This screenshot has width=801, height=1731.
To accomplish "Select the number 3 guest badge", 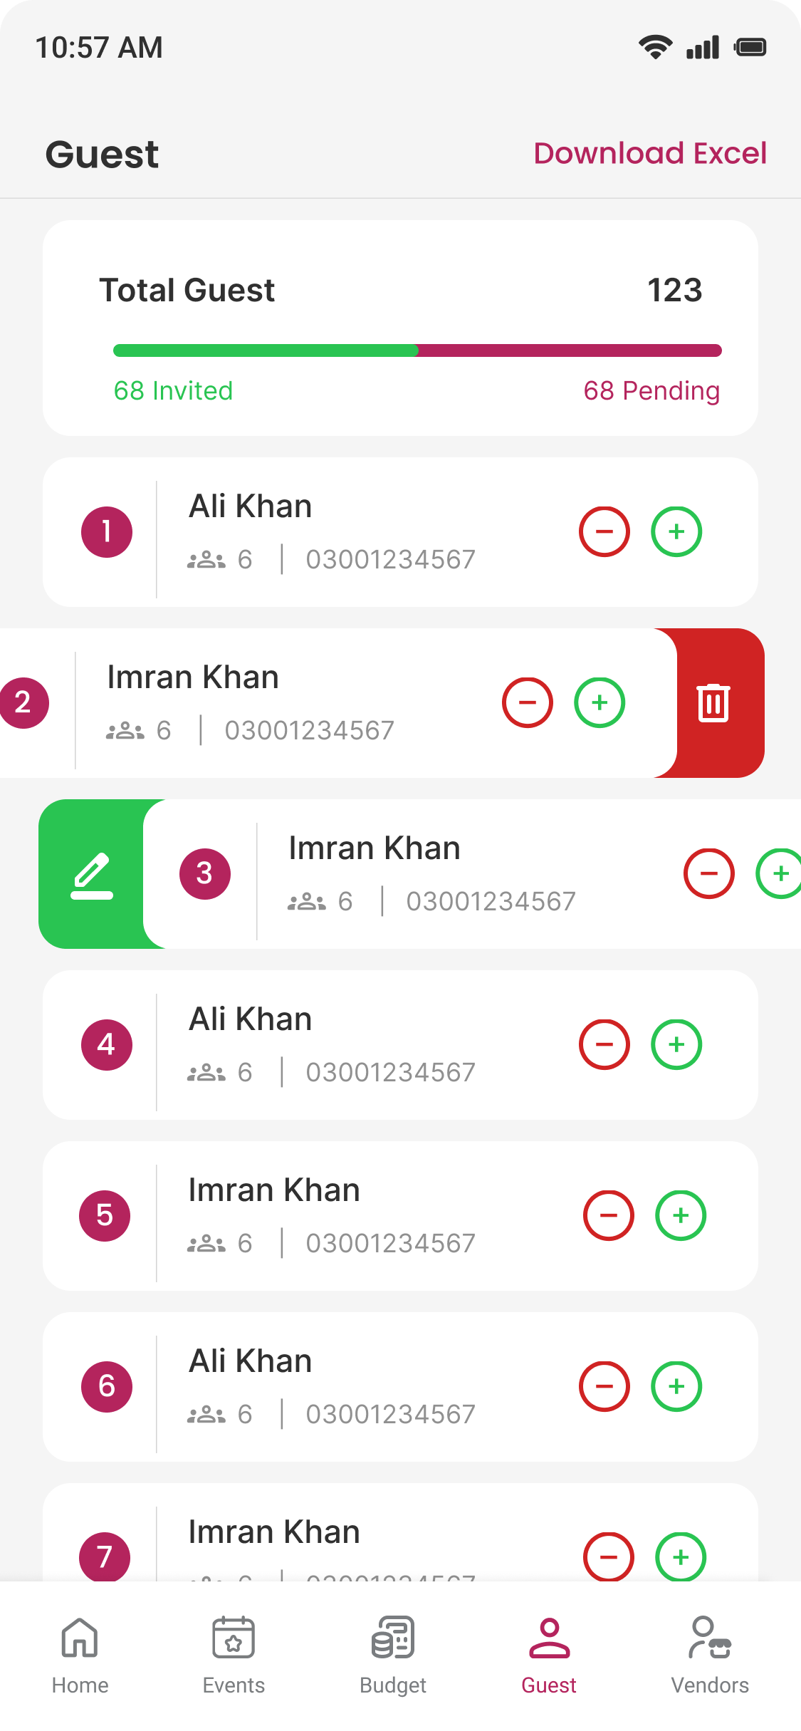I will point(205,873).
